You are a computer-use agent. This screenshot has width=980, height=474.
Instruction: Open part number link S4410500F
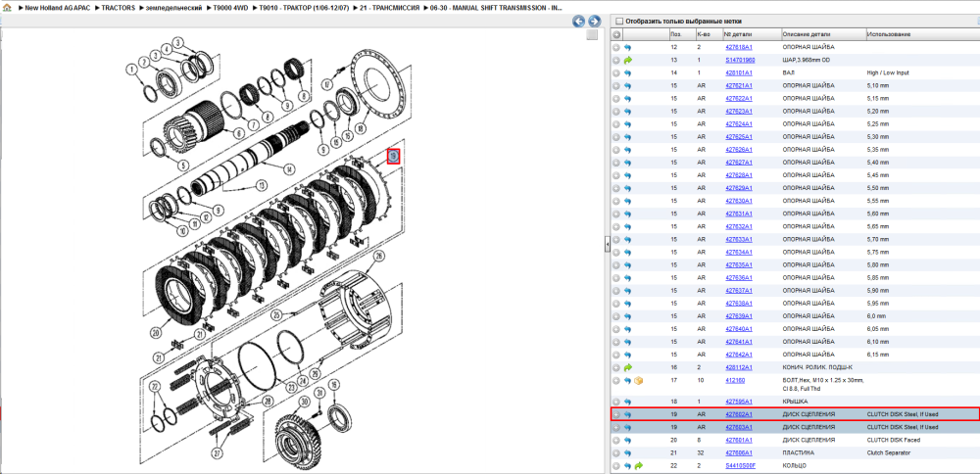pos(741,465)
